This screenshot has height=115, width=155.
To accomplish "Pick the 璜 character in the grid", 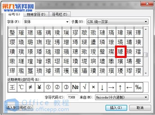I will (x=138, y=42).
